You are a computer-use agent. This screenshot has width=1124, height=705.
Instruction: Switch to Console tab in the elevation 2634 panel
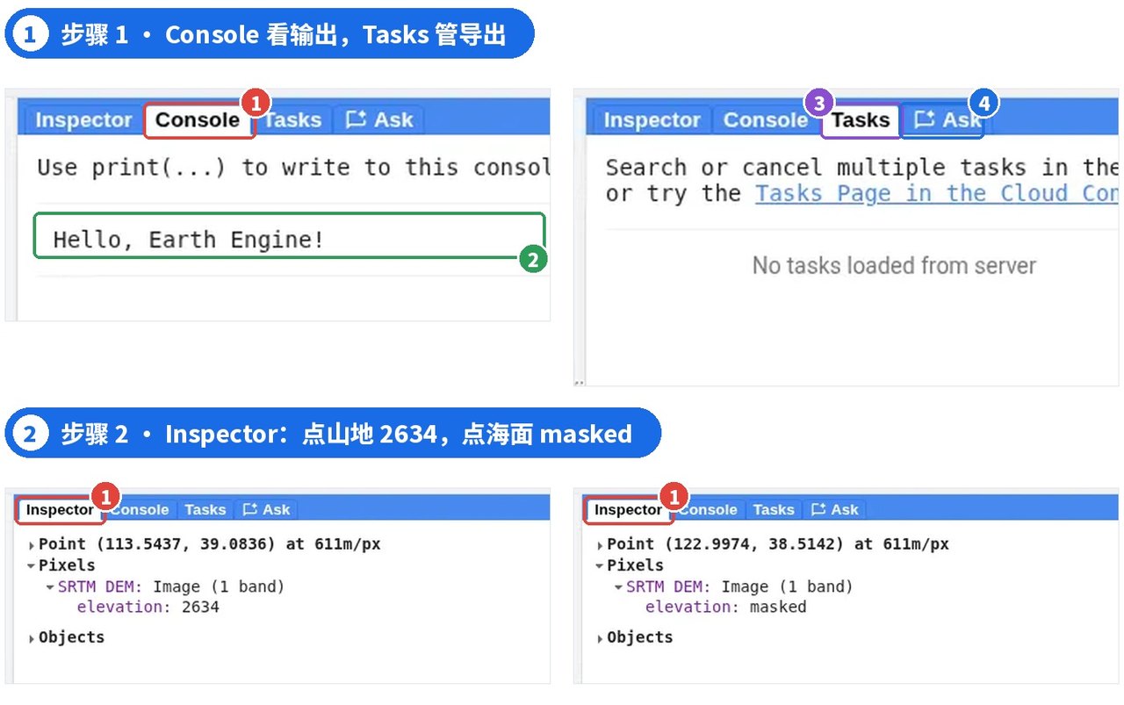click(140, 509)
